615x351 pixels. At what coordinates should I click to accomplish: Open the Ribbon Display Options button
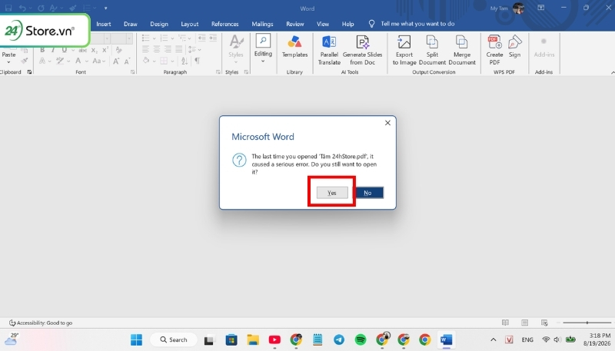click(x=541, y=8)
